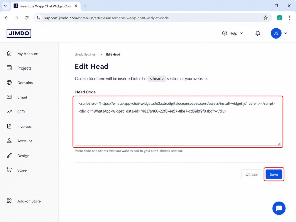
Task: Click the JS user avatar
Action: click(276, 33)
